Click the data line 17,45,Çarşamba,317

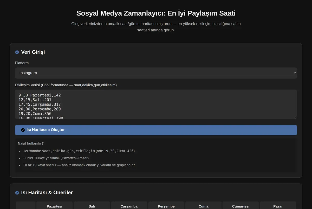tap(40, 104)
